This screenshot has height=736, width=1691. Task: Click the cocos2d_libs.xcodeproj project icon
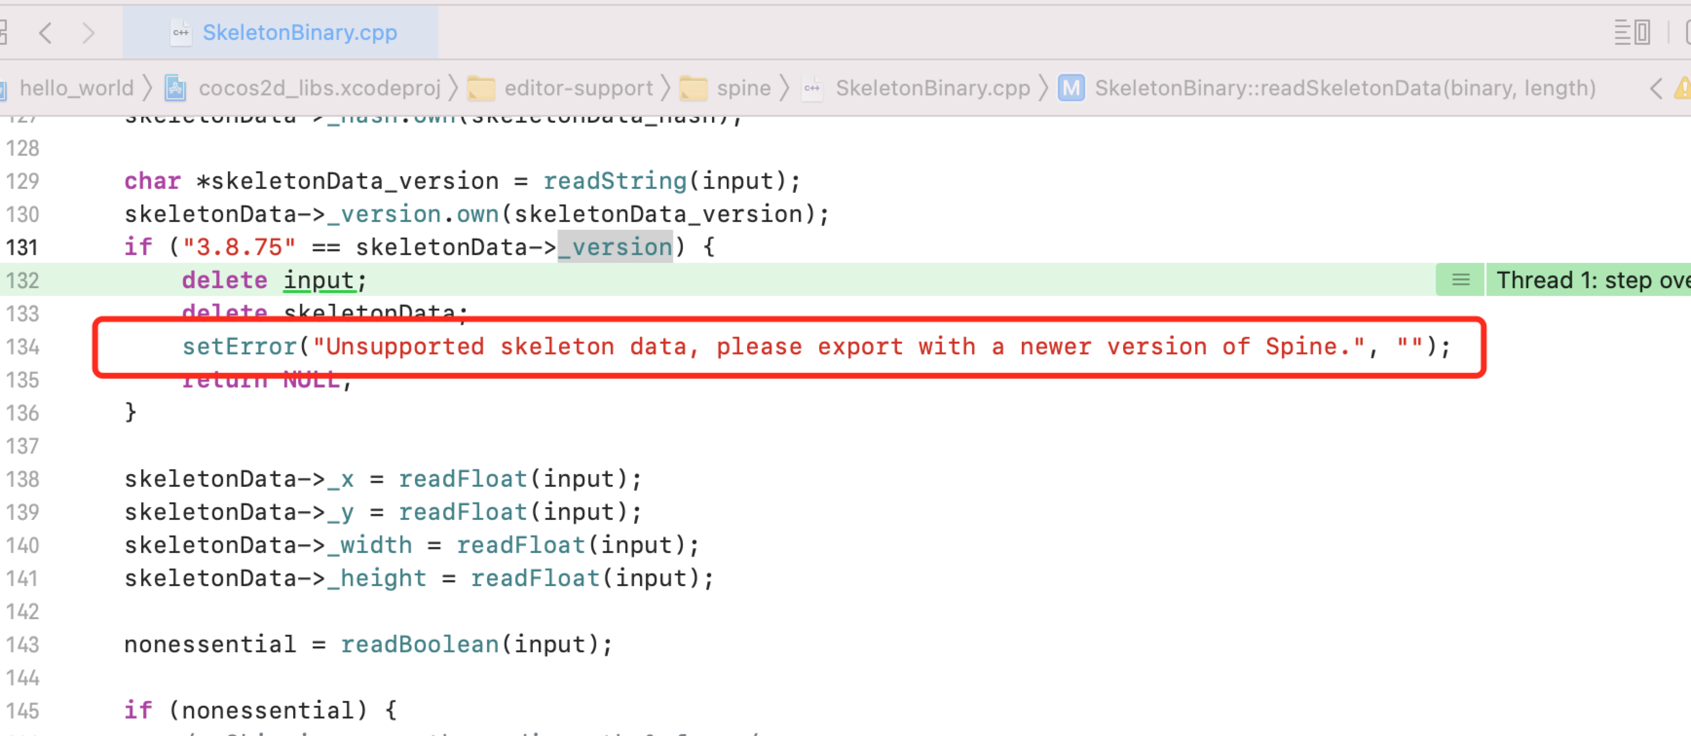point(175,88)
